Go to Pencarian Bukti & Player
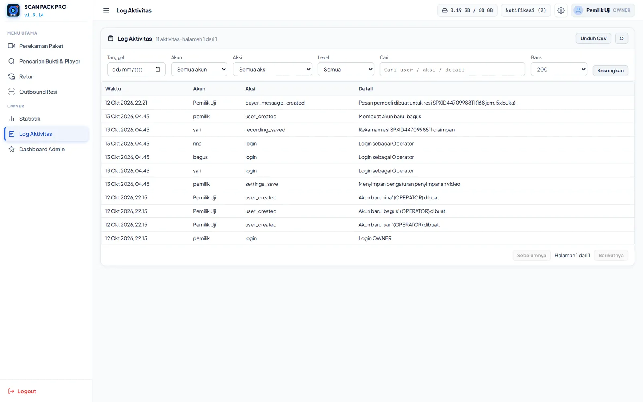 [46, 61]
